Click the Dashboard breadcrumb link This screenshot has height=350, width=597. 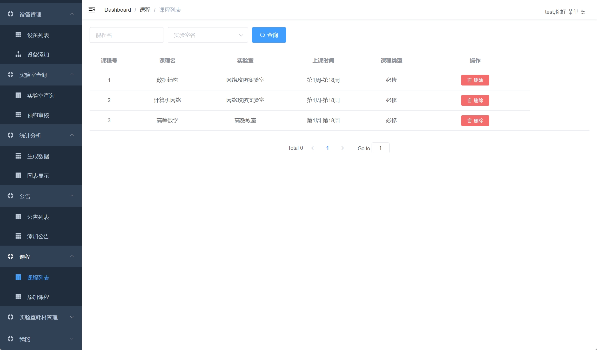[x=118, y=10]
